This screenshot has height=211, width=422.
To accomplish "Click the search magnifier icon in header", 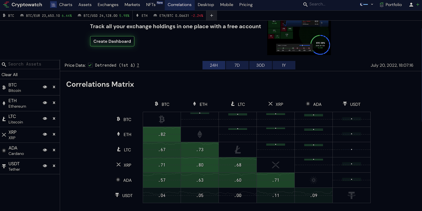I will [305, 4].
